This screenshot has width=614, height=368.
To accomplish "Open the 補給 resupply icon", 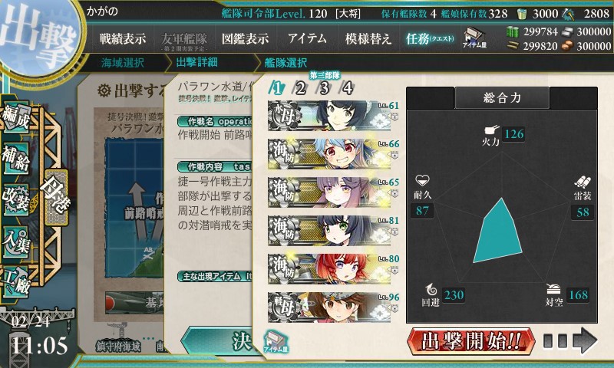I will pyautogui.click(x=15, y=159).
